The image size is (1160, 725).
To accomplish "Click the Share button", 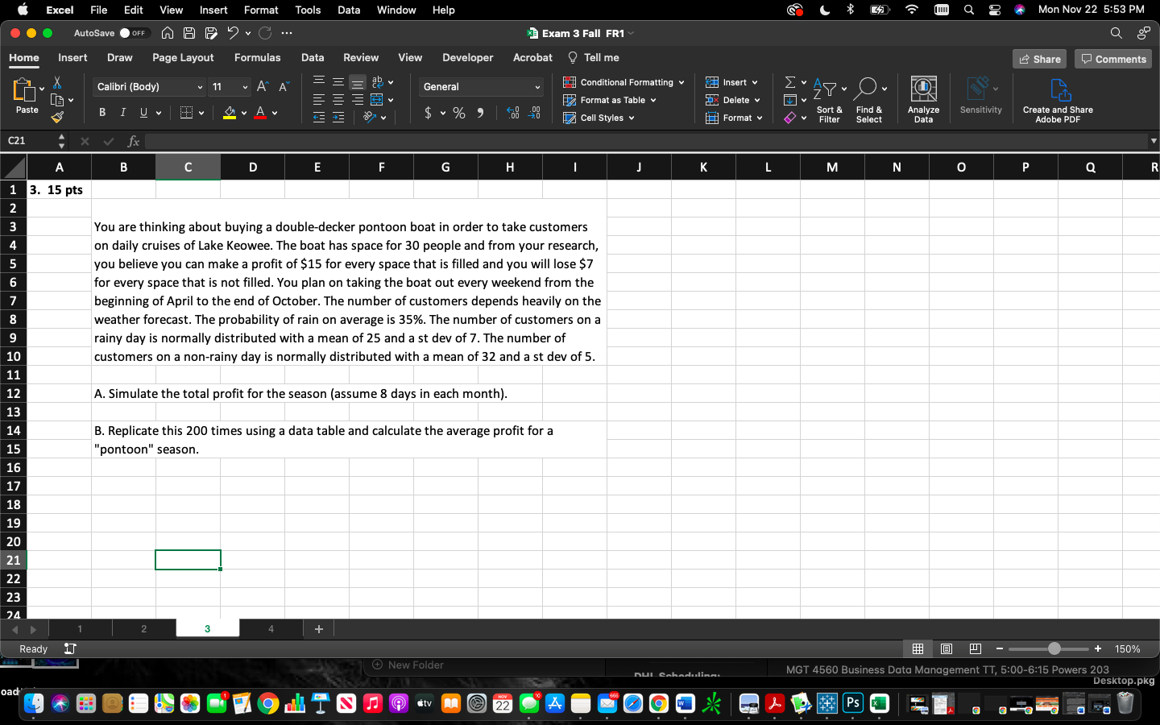I will tap(1039, 58).
